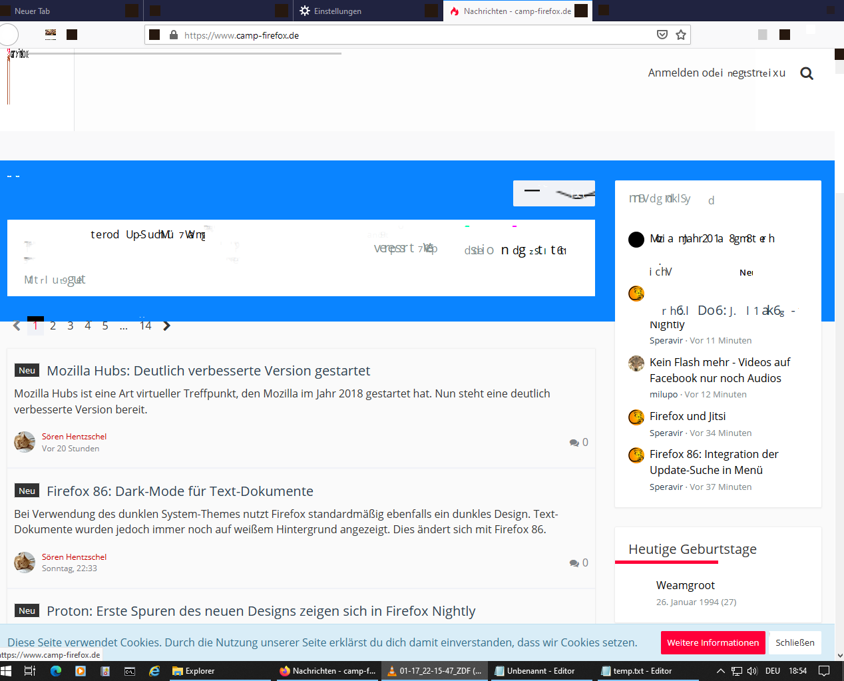Click the current page number 1 in pagination
Image resolution: width=844 pixels, height=681 pixels.
[35, 326]
